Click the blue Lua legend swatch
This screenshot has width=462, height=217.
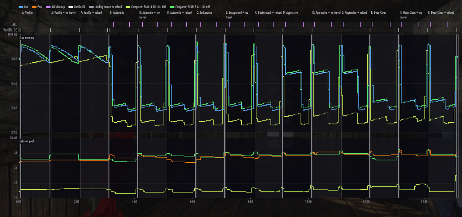(x=20, y=7)
